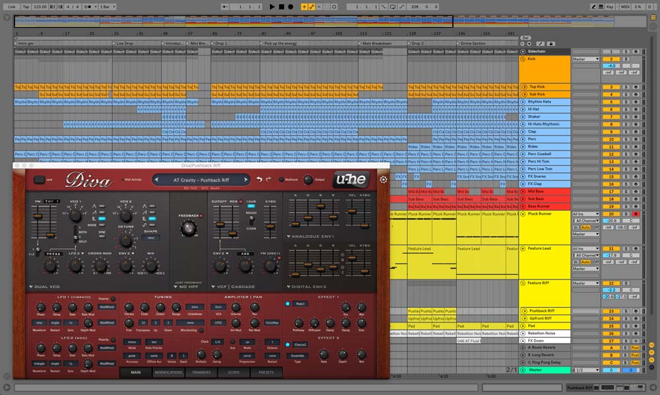Open Kick track Master output dropdown
Screen dimensions: 660x395
point(585,59)
